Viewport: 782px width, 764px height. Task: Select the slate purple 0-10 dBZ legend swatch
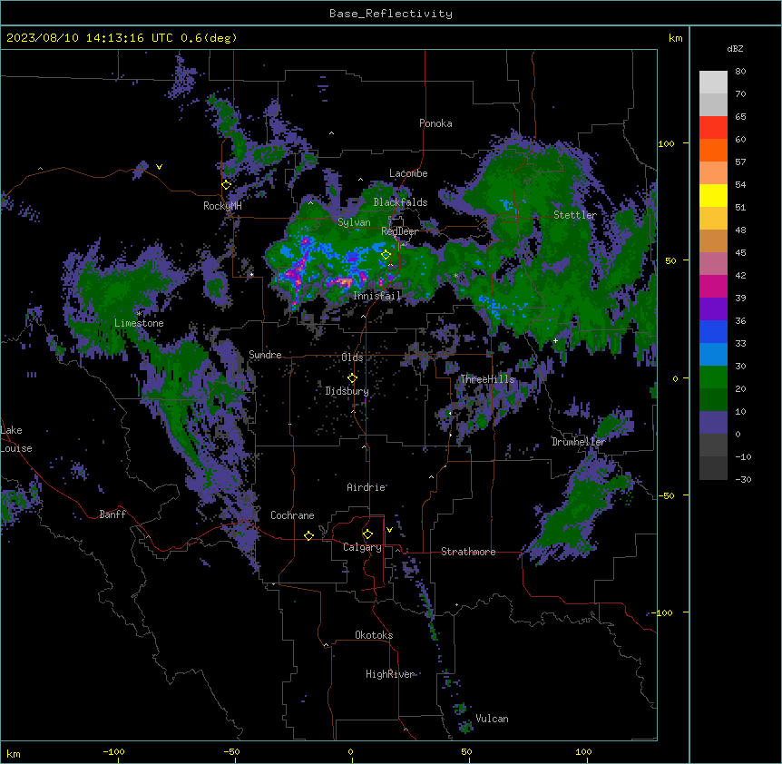point(713,423)
